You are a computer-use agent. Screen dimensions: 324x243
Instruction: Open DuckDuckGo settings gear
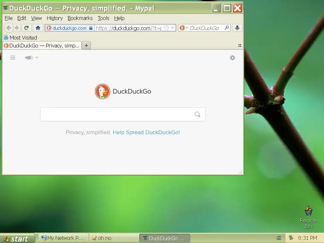tap(233, 58)
